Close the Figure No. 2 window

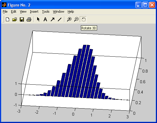point(152,5)
